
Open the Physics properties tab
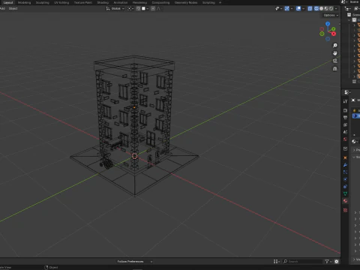[345, 179]
